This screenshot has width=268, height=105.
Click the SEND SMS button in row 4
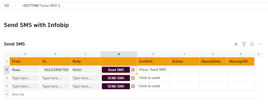pyautogui.click(x=116, y=86)
